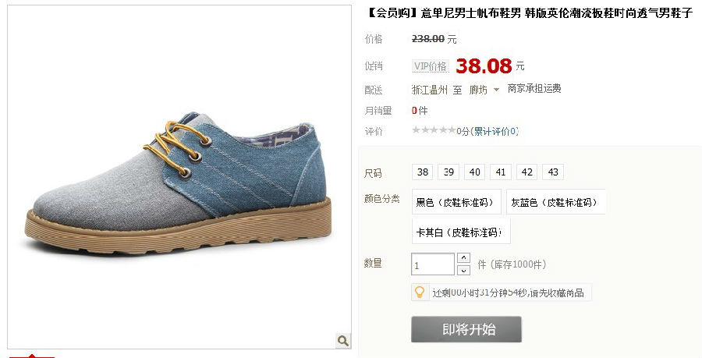702x358 pixels.
Task: Select size 38
Action: [x=422, y=172]
